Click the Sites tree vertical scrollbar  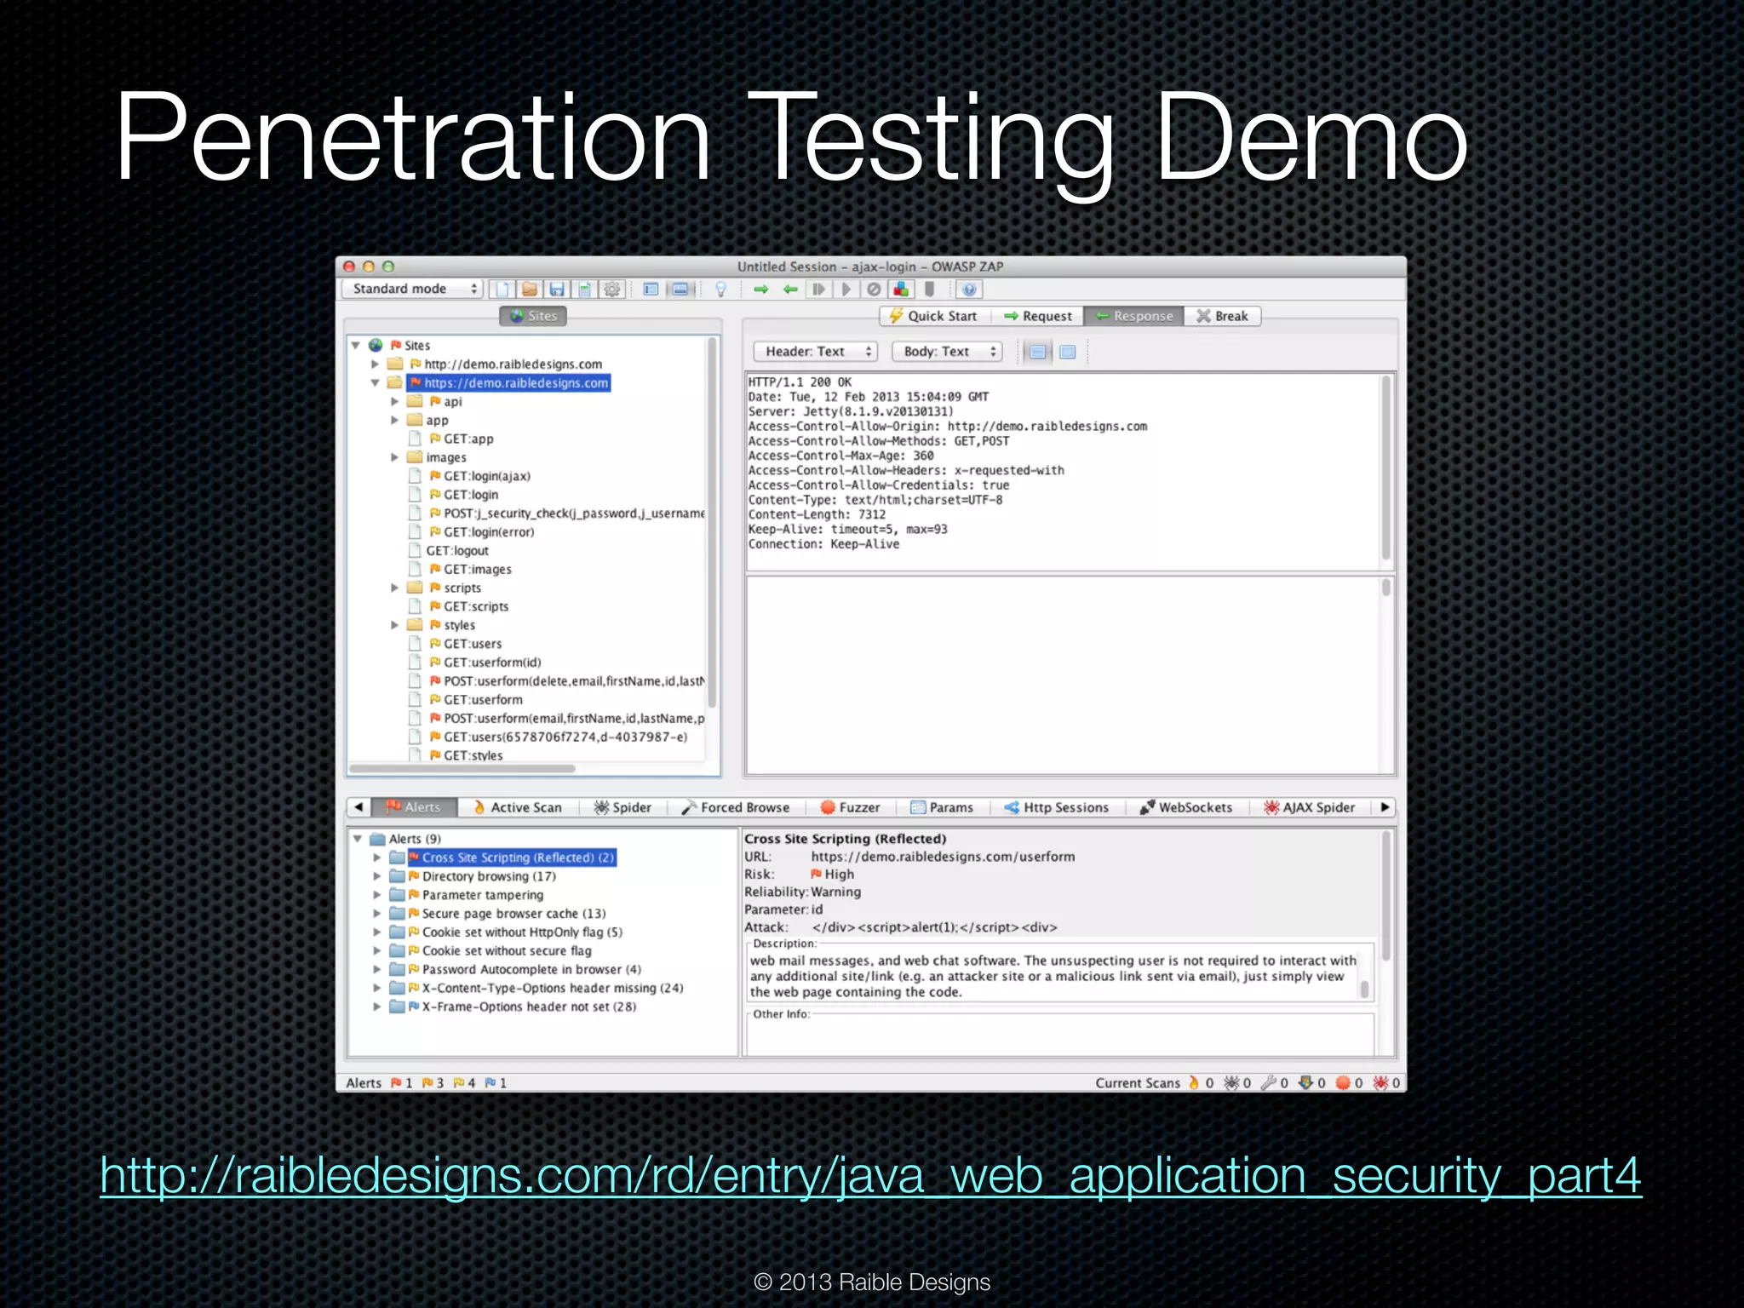pos(712,524)
